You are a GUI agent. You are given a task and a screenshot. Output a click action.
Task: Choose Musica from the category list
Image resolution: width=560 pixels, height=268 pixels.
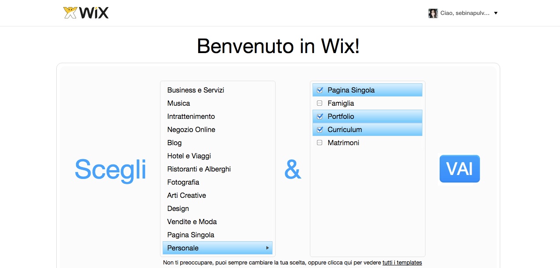click(x=178, y=104)
